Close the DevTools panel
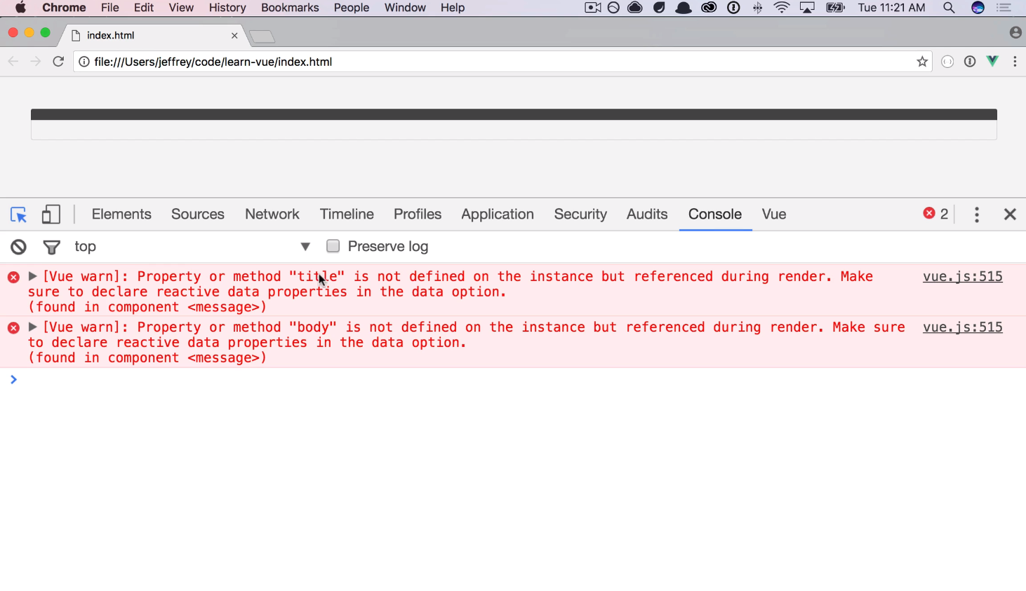The image size is (1026, 591). coord(1010,215)
